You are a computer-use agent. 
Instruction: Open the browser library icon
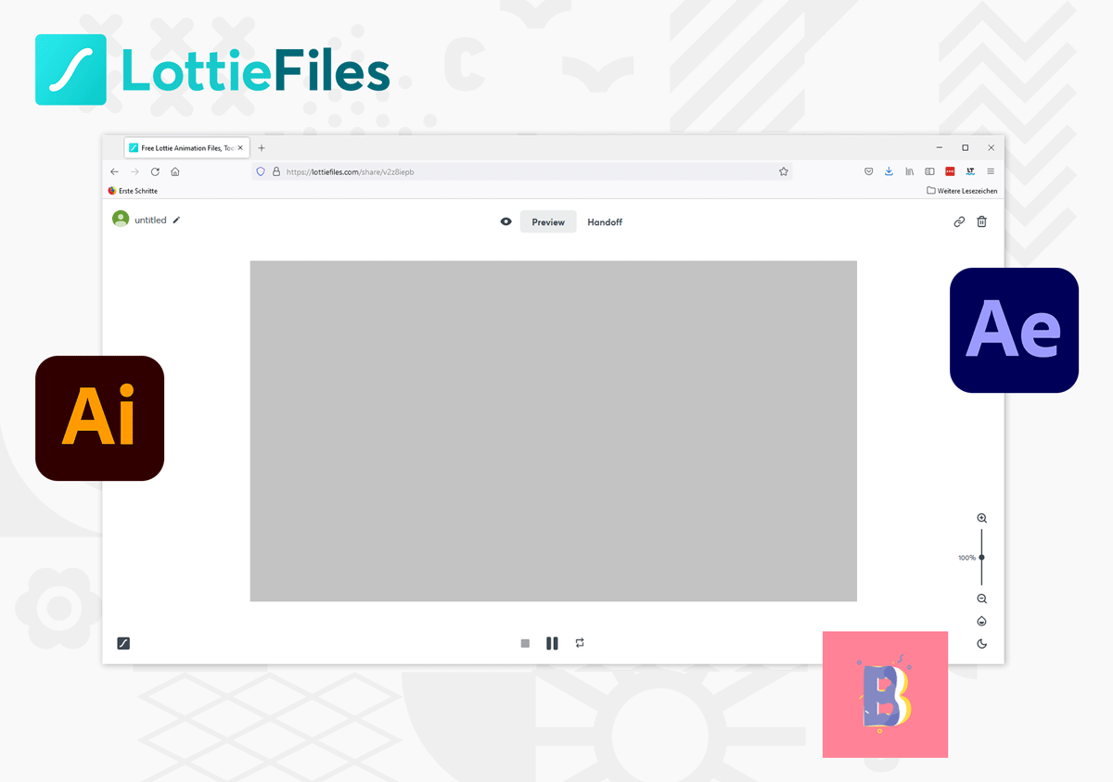click(910, 171)
